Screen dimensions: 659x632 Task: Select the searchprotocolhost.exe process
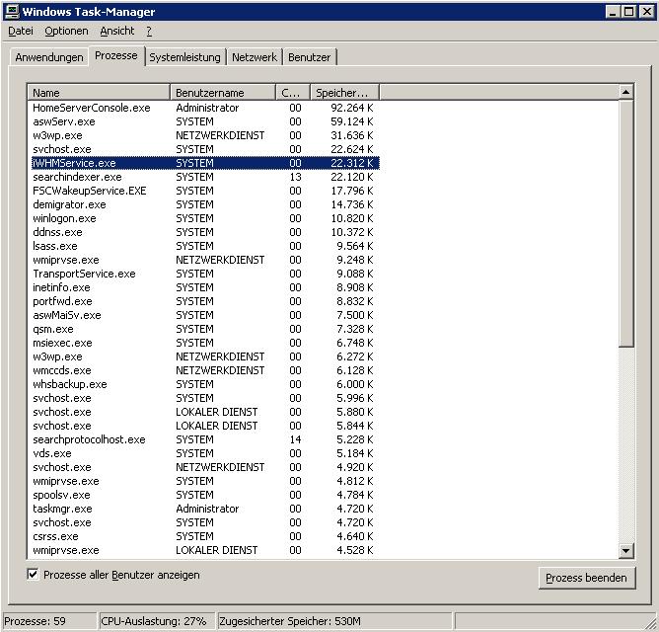click(x=205, y=439)
